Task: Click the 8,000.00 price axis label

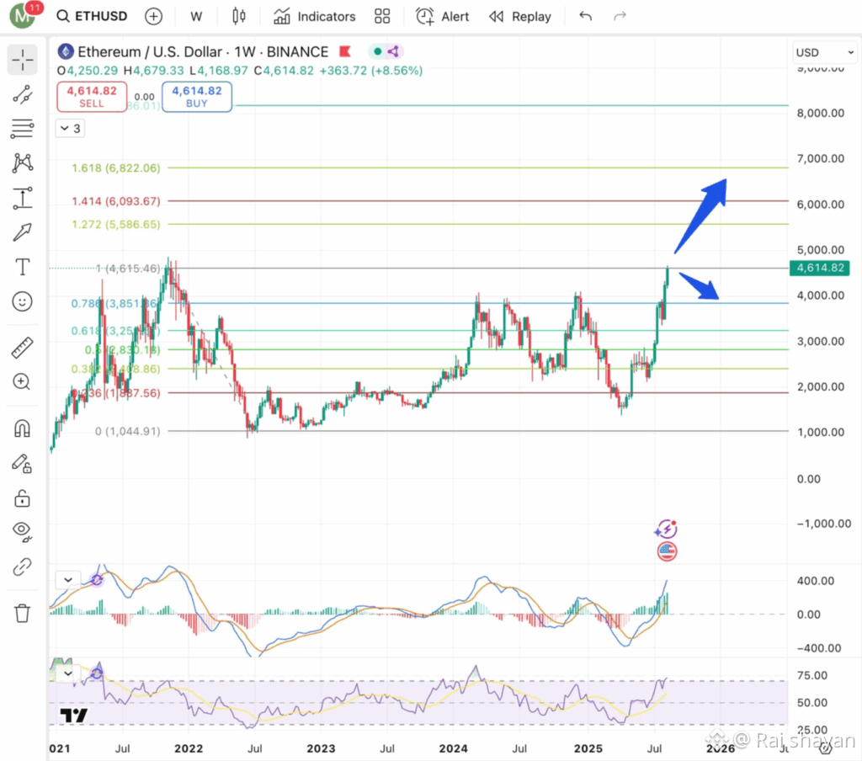Action: click(820, 114)
